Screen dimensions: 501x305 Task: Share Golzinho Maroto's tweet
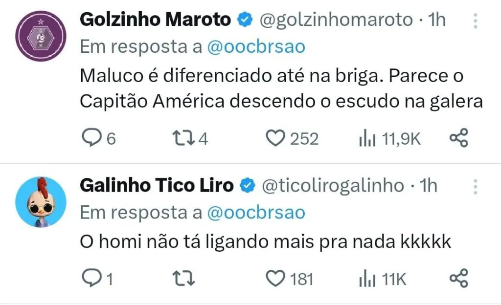[x=459, y=139]
